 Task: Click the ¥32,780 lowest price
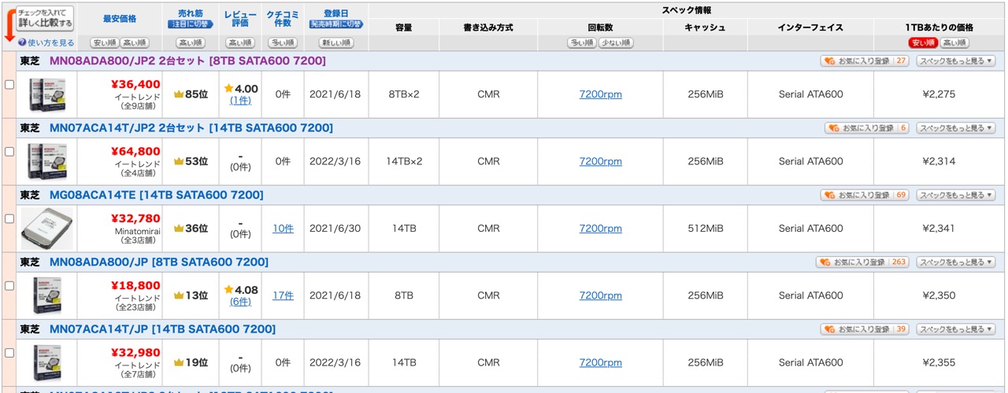point(136,218)
